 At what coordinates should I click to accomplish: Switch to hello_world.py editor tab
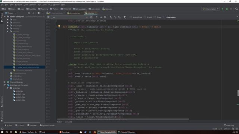(x=56, y=13)
